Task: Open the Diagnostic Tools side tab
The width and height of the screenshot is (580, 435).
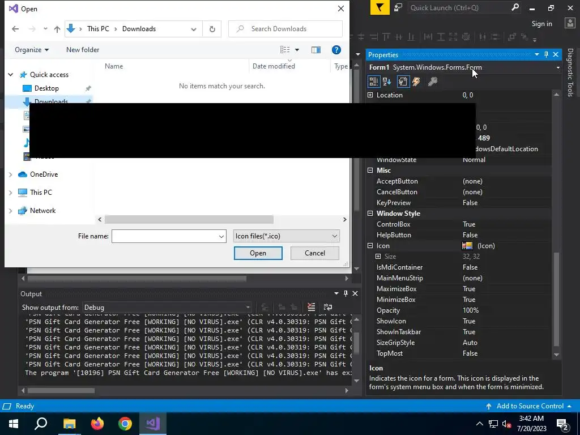Action: [570, 72]
